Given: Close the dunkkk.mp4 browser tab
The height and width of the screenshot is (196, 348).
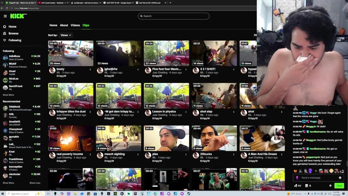Looking at the screenshot, I should pyautogui.click(x=100, y=3).
